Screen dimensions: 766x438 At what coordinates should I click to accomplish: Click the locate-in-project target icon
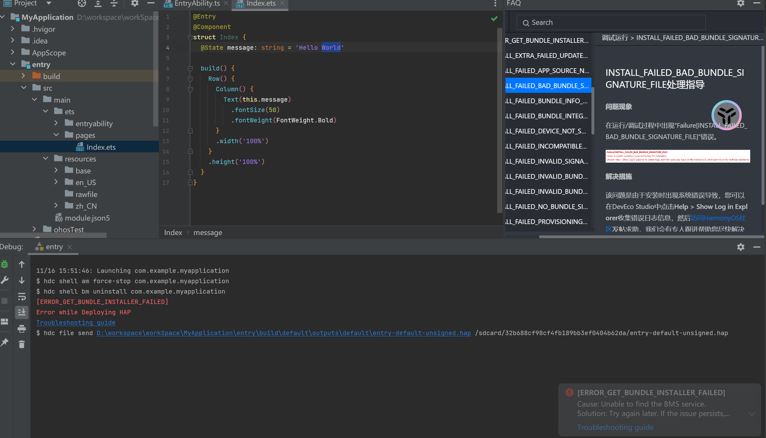82,3
